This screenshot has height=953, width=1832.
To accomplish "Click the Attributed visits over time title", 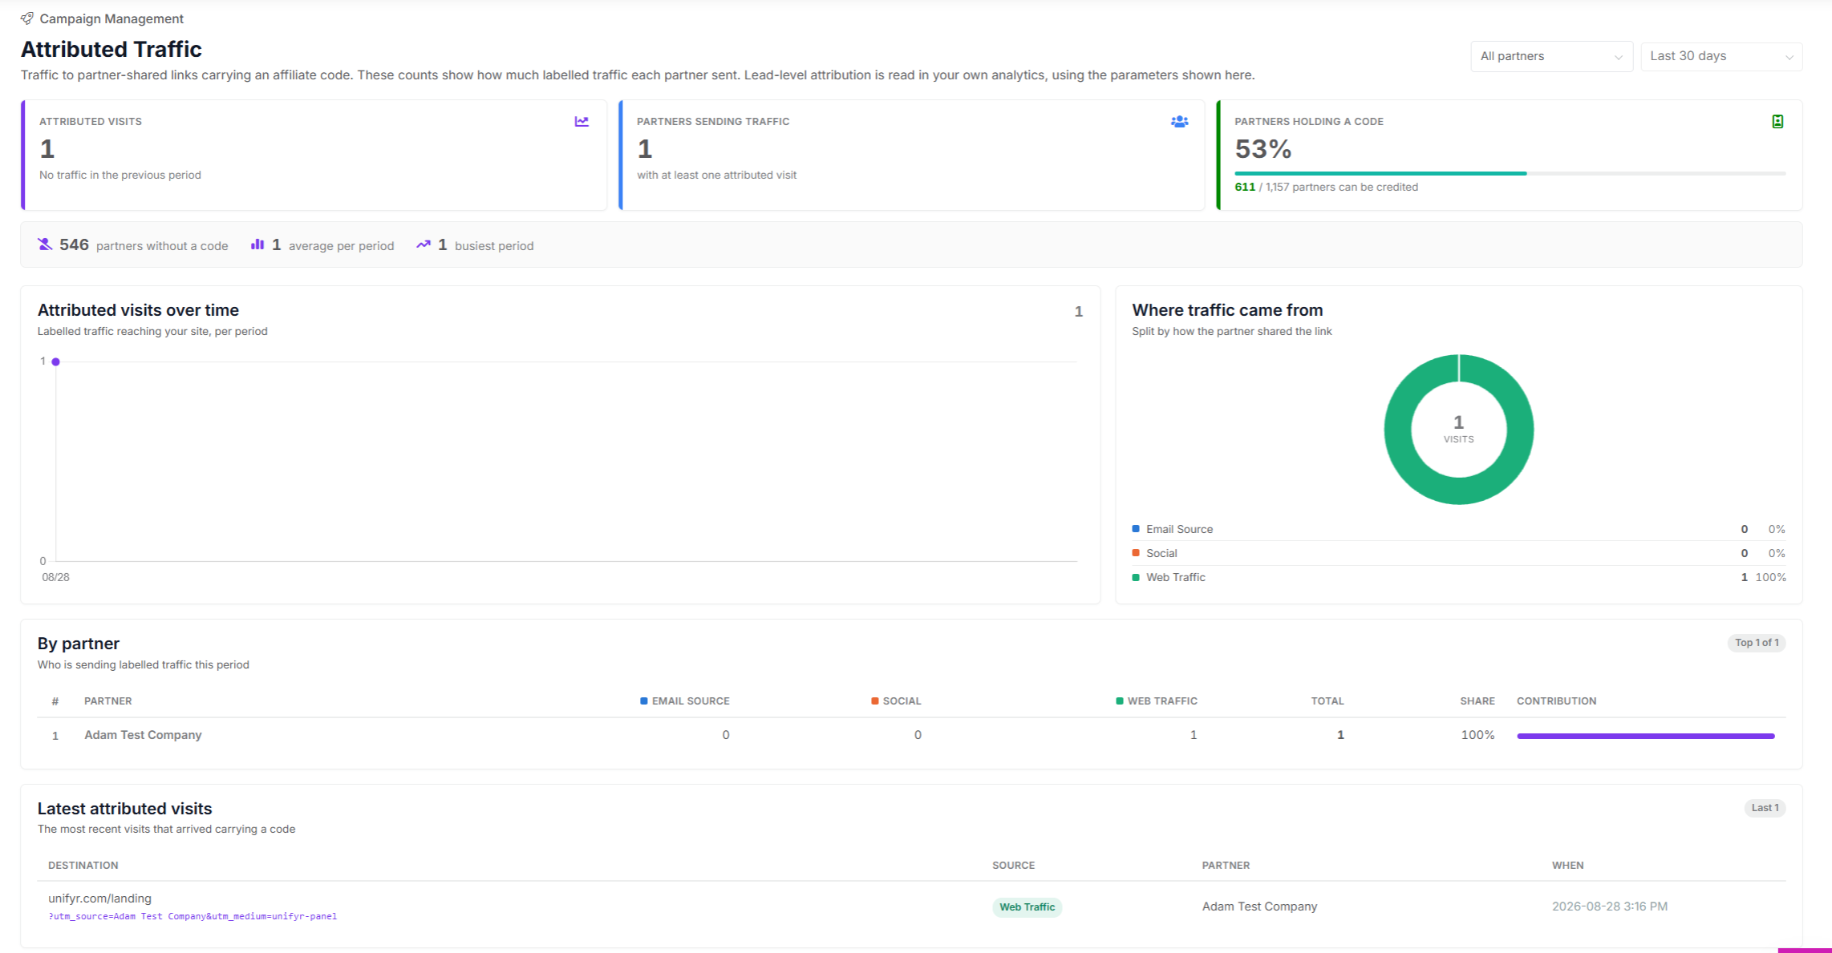I will pos(138,310).
